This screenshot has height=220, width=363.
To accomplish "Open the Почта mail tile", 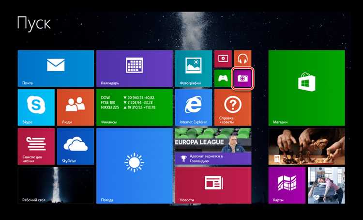I will pyautogui.click(x=56, y=68).
